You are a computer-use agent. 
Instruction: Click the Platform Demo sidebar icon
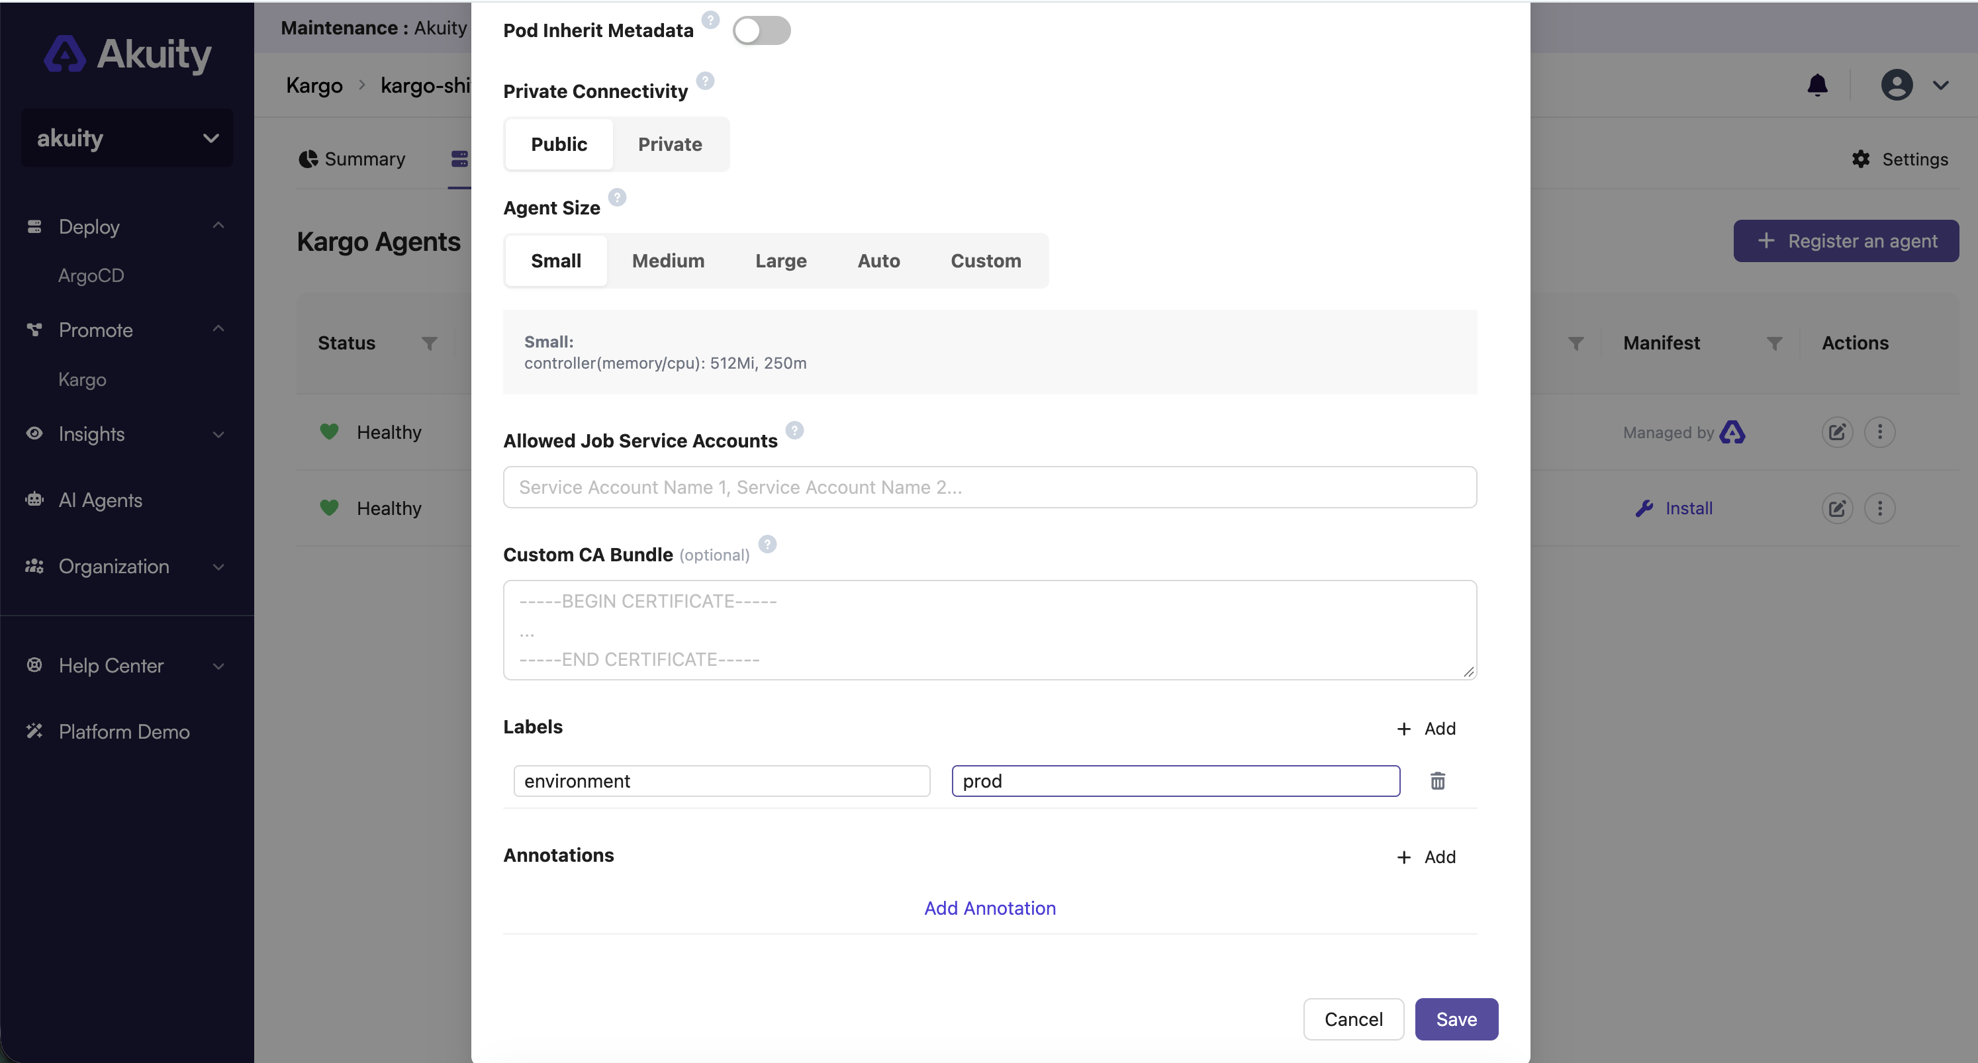(x=34, y=731)
